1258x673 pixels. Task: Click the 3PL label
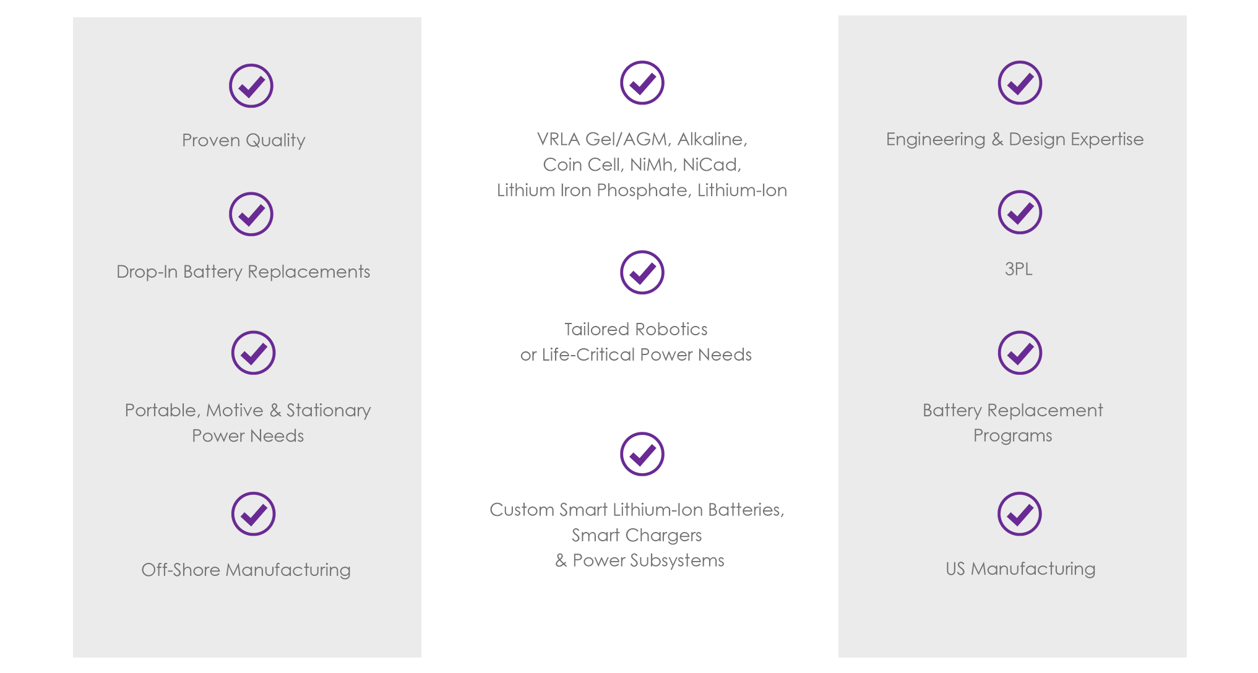tap(1019, 269)
